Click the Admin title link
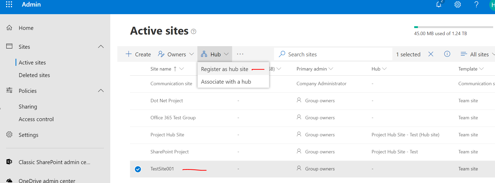 [x=31, y=4]
